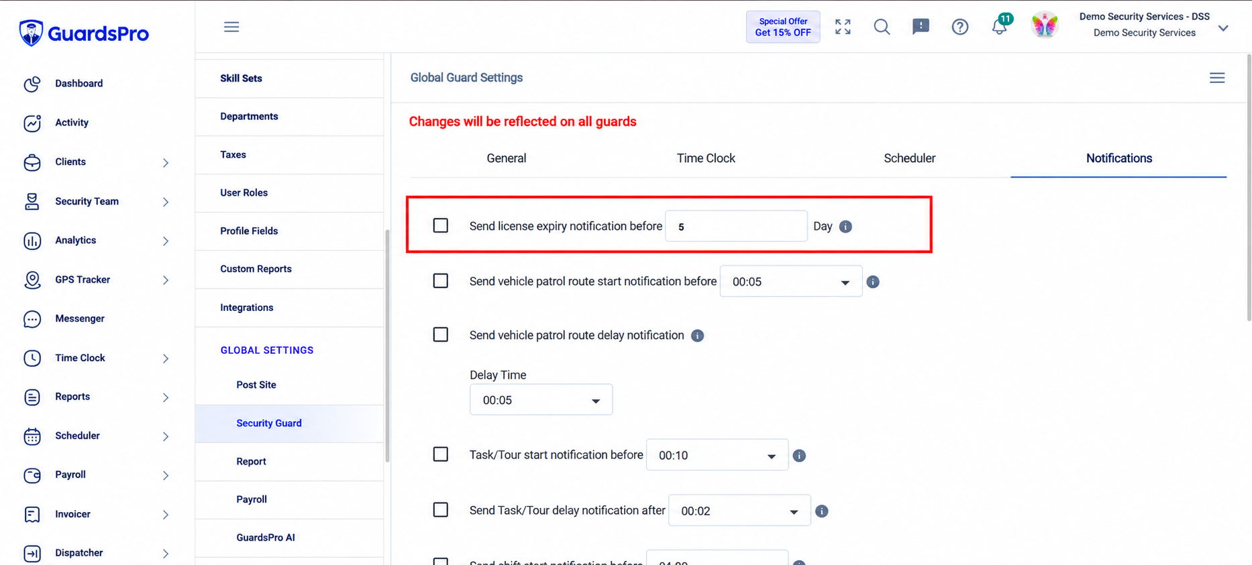This screenshot has width=1252, height=565.
Task: Click the user avatar picture
Action: (1045, 25)
